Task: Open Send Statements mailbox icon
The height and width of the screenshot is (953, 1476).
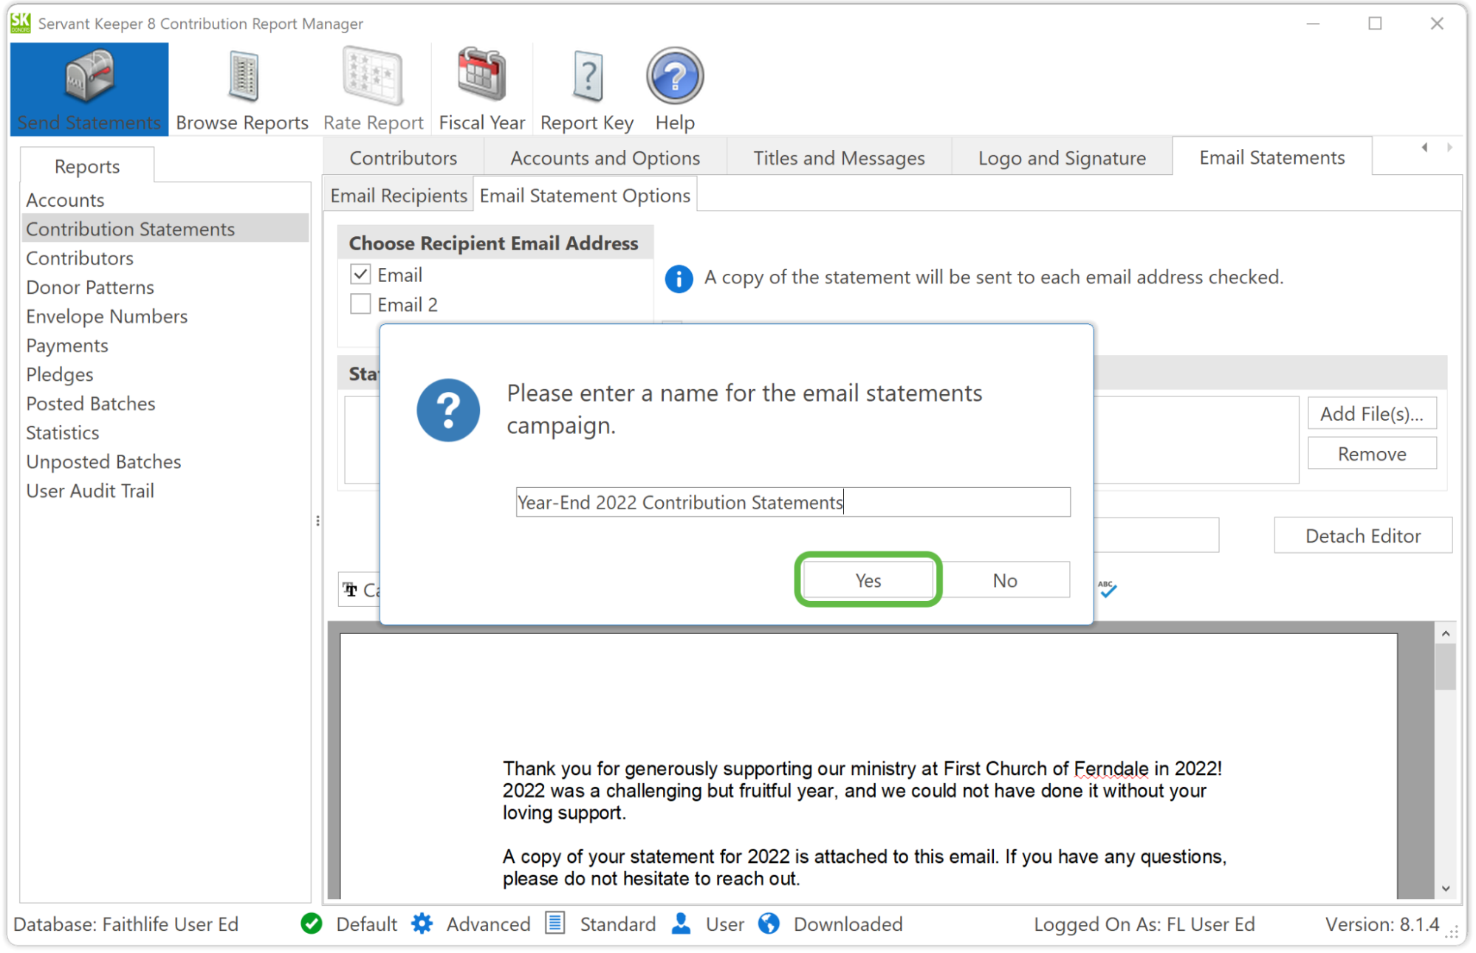Action: click(x=89, y=75)
